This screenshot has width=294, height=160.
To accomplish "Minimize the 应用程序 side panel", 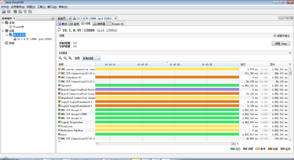I will (x=53, y=18).
